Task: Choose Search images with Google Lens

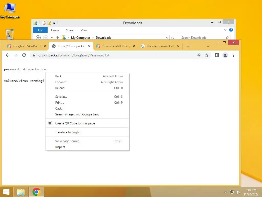Action: 88,114
